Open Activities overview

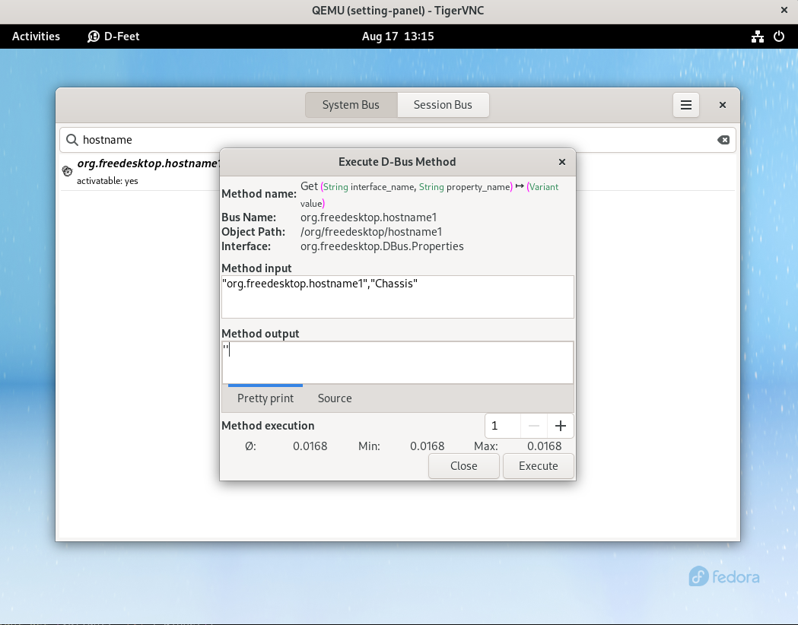click(x=36, y=36)
